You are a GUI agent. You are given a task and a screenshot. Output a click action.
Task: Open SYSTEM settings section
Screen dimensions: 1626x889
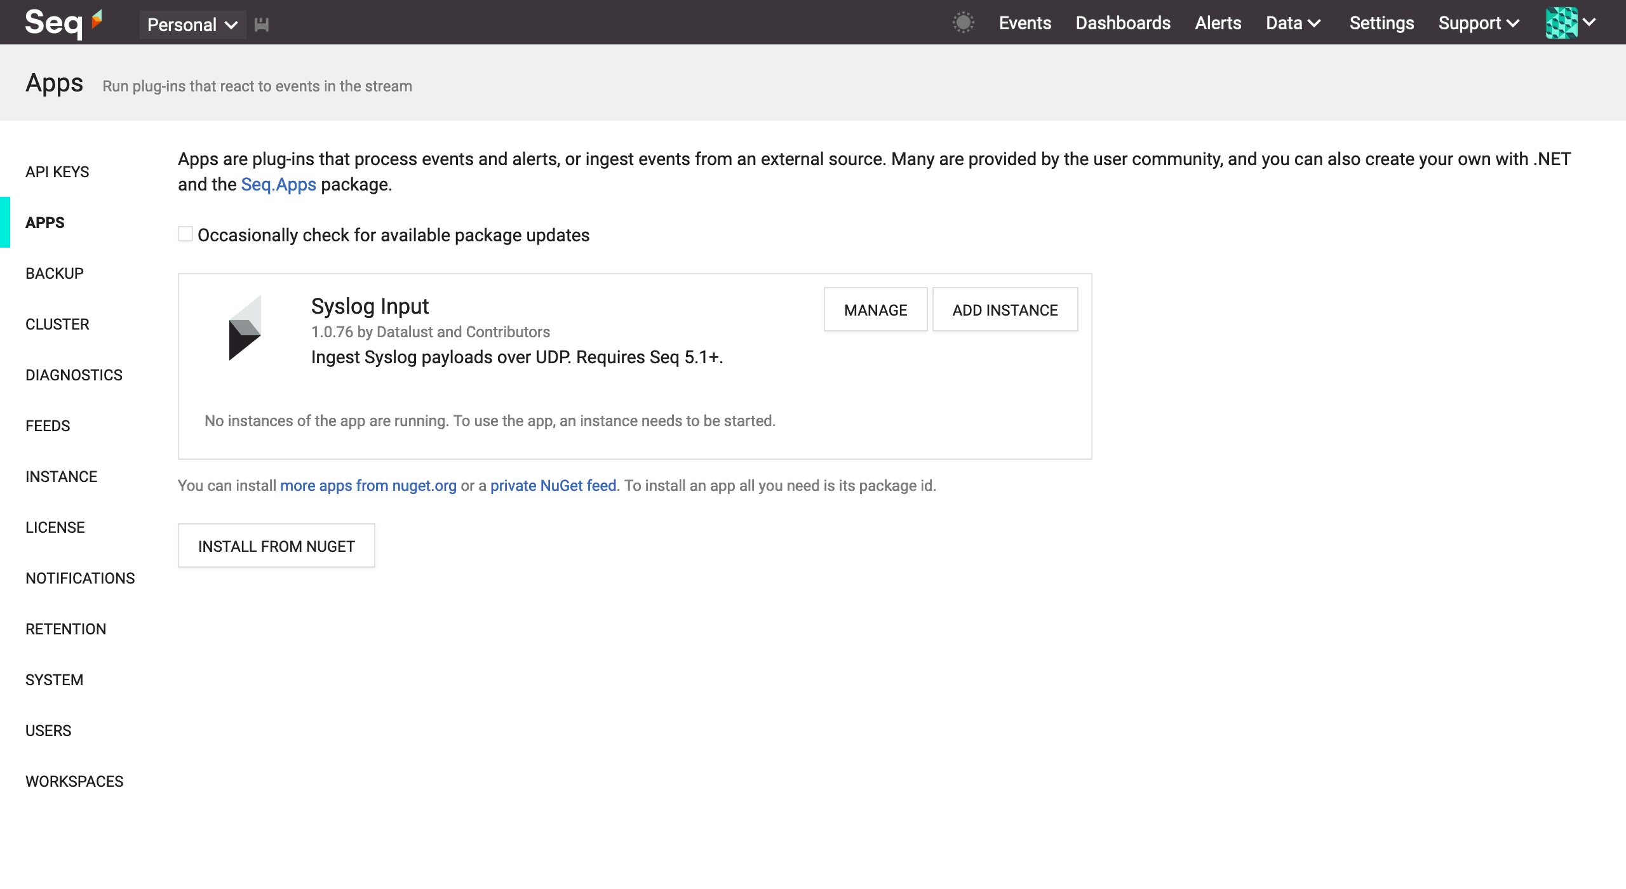pos(54,679)
